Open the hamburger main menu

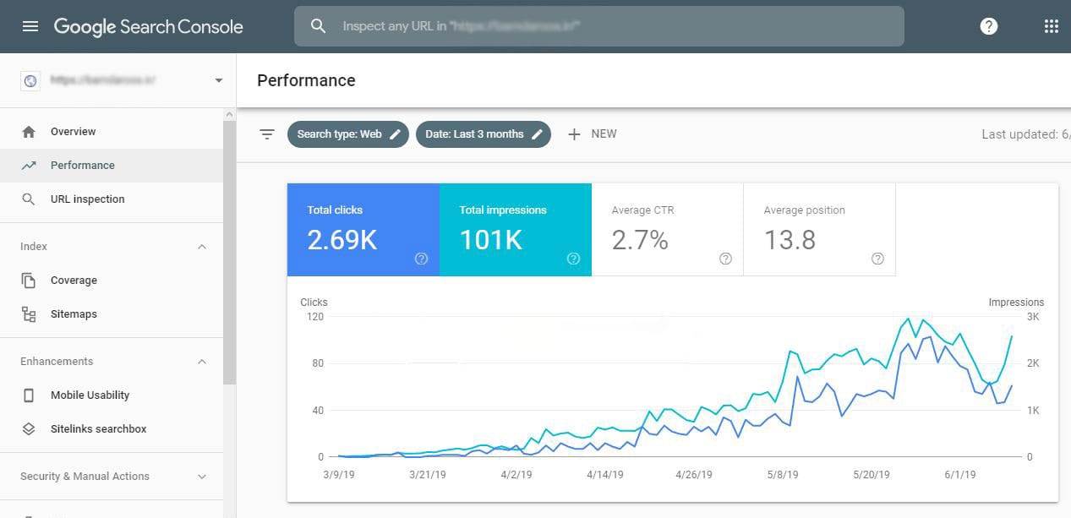point(30,26)
